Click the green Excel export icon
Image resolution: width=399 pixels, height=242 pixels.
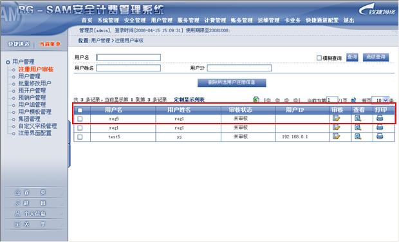256,100
